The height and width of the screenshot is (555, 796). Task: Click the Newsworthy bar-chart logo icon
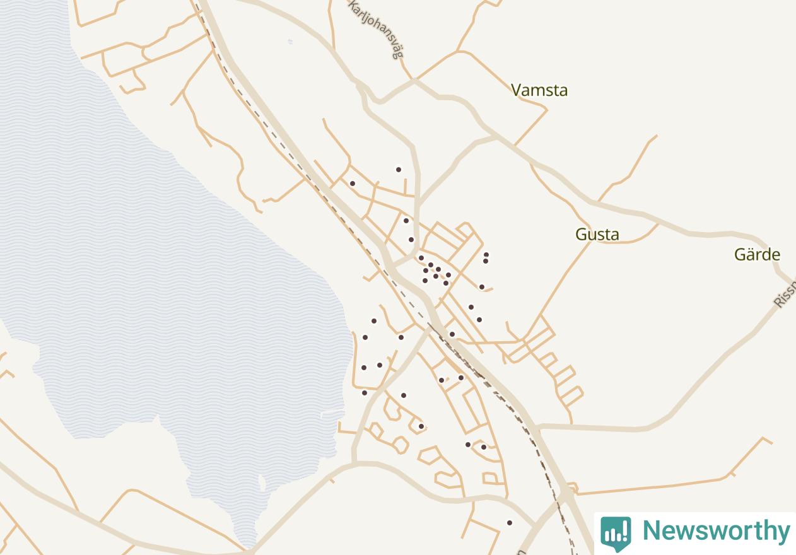click(615, 533)
